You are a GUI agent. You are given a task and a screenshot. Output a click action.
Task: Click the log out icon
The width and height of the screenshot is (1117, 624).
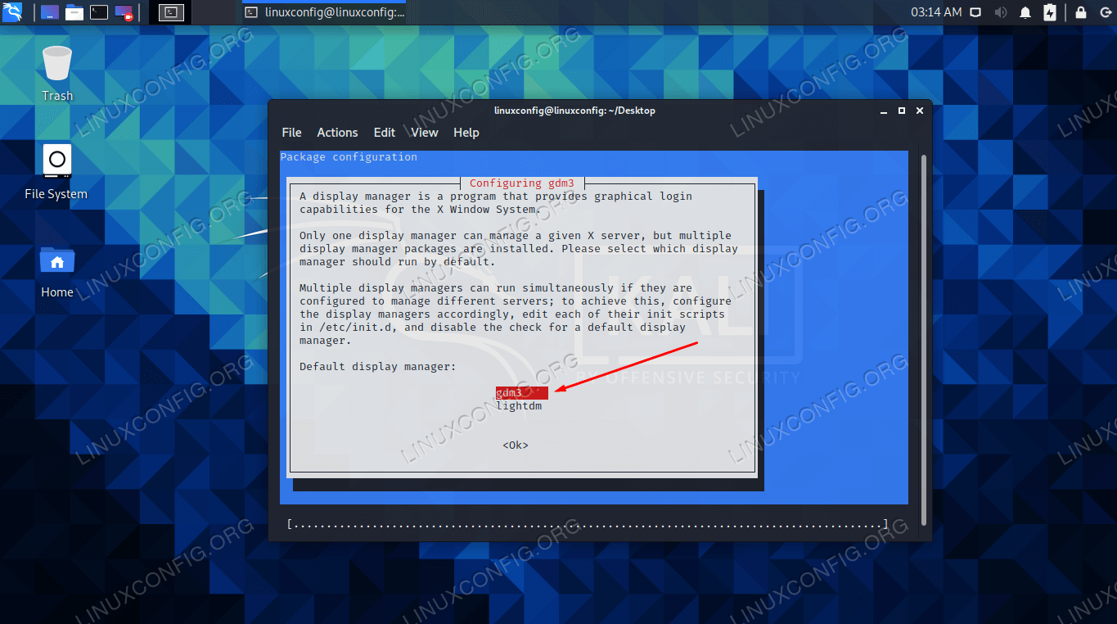pyautogui.click(x=1105, y=12)
